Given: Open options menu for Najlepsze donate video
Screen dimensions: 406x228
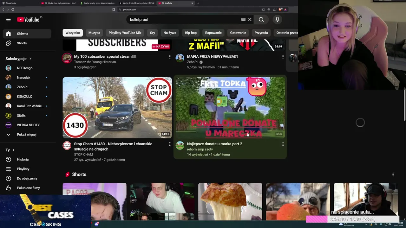Looking at the screenshot, I should click(283, 144).
